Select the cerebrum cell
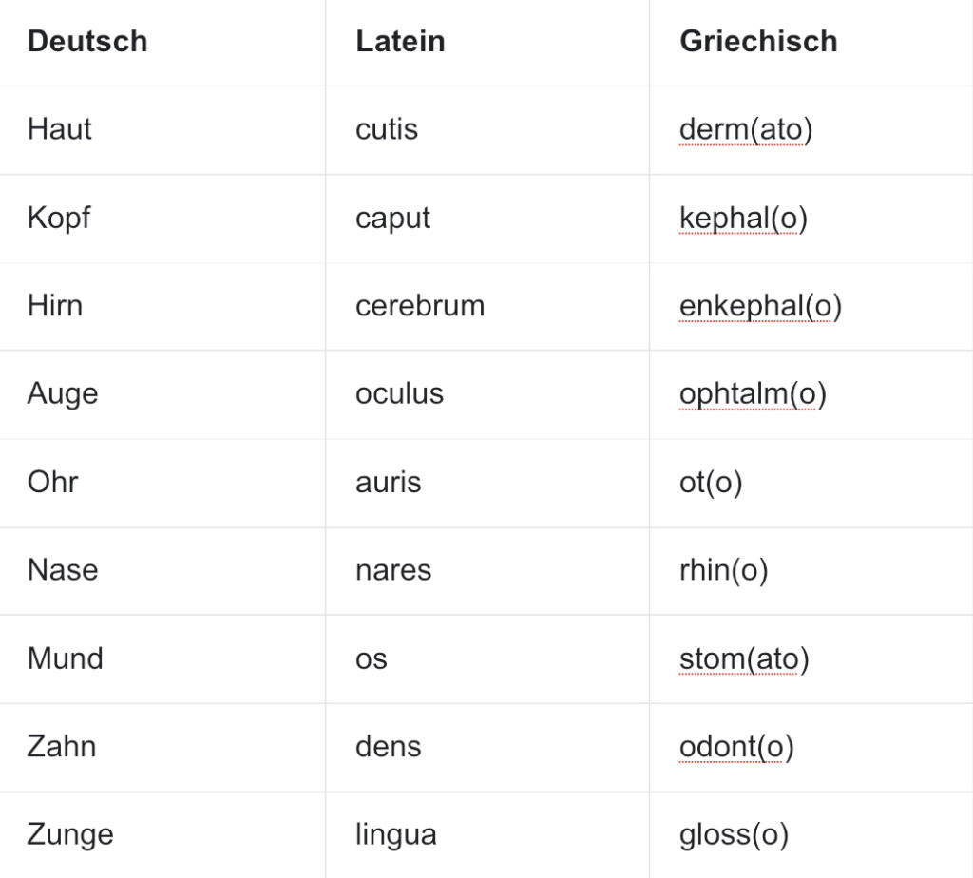The width and height of the screenshot is (973, 878). [x=487, y=307]
